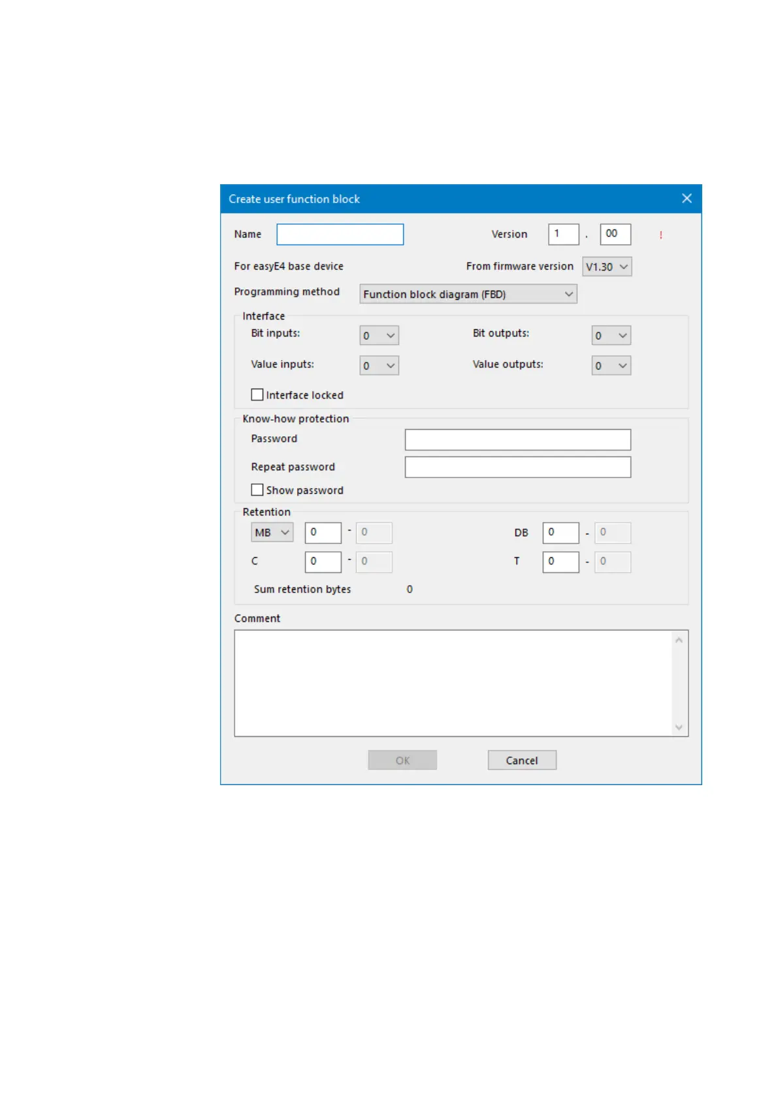
Task: Click the Cancel button
Action: click(522, 760)
